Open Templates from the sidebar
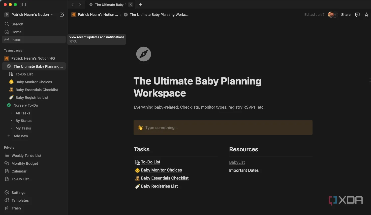The height and width of the screenshot is (215, 371). click(x=34, y=200)
